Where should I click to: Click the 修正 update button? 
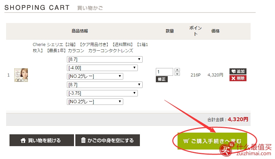click(x=162, y=79)
